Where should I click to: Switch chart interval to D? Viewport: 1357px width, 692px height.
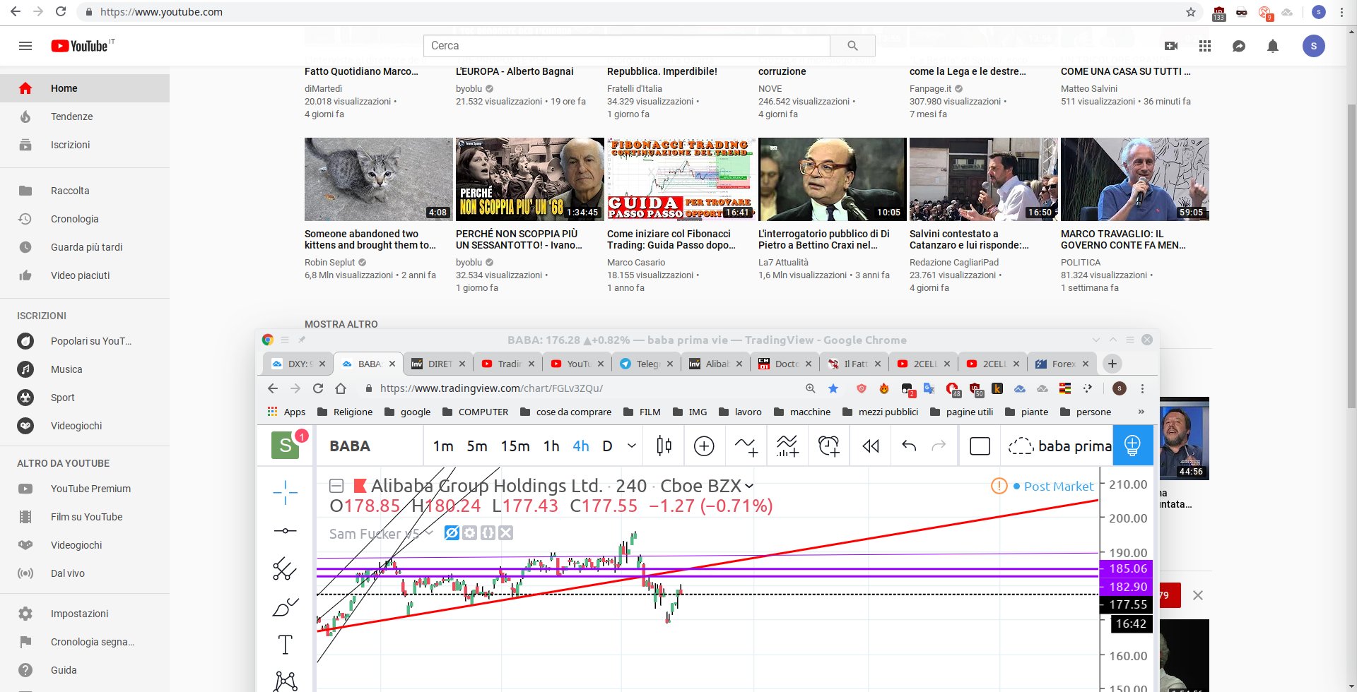click(x=607, y=446)
